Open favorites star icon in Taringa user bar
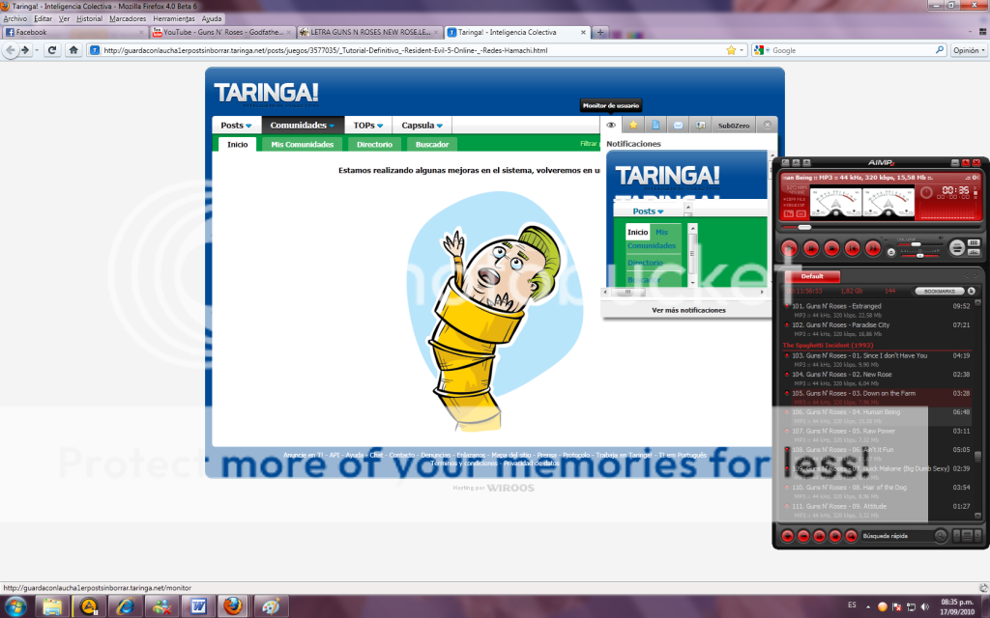Image resolution: width=990 pixels, height=618 pixels. [x=633, y=125]
